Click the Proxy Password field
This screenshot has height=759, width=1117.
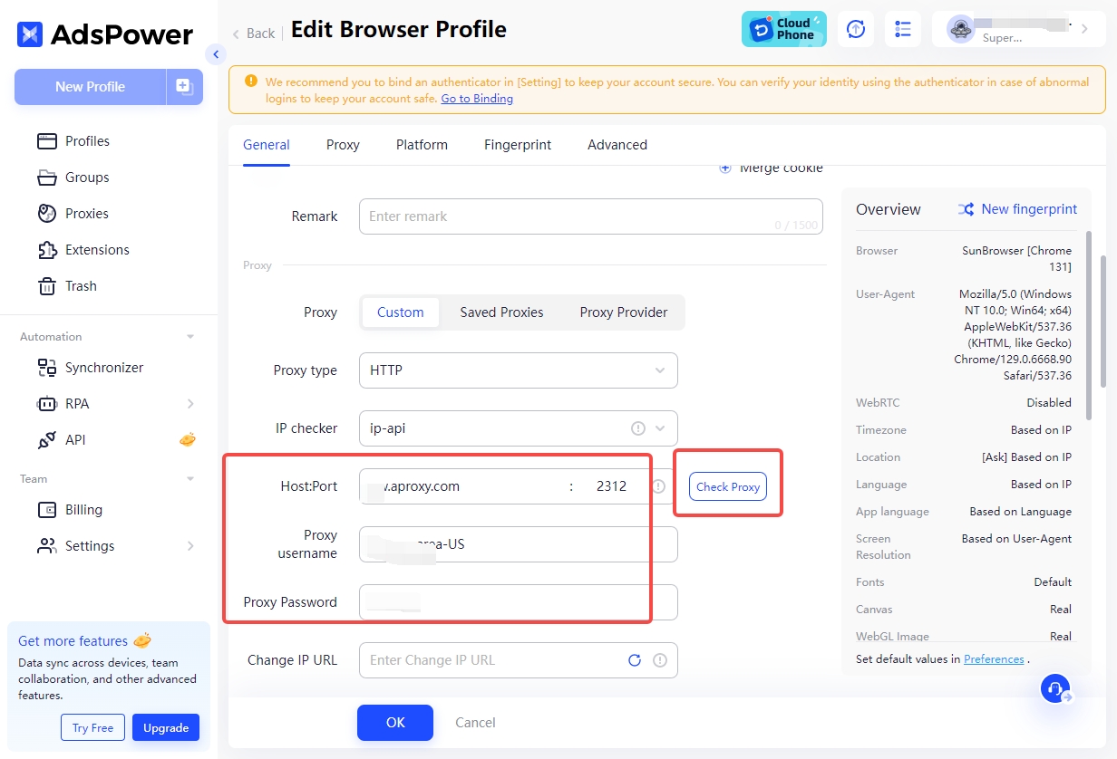point(519,602)
